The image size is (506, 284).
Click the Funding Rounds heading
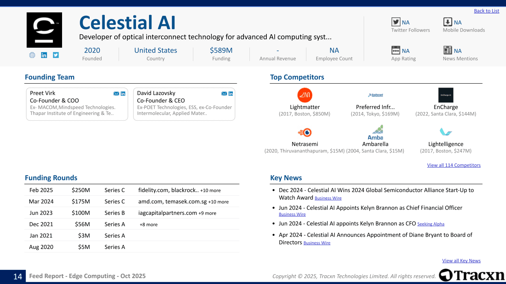coord(51,178)
